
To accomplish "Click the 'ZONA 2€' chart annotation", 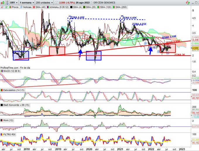I will (x=180, y=55).
